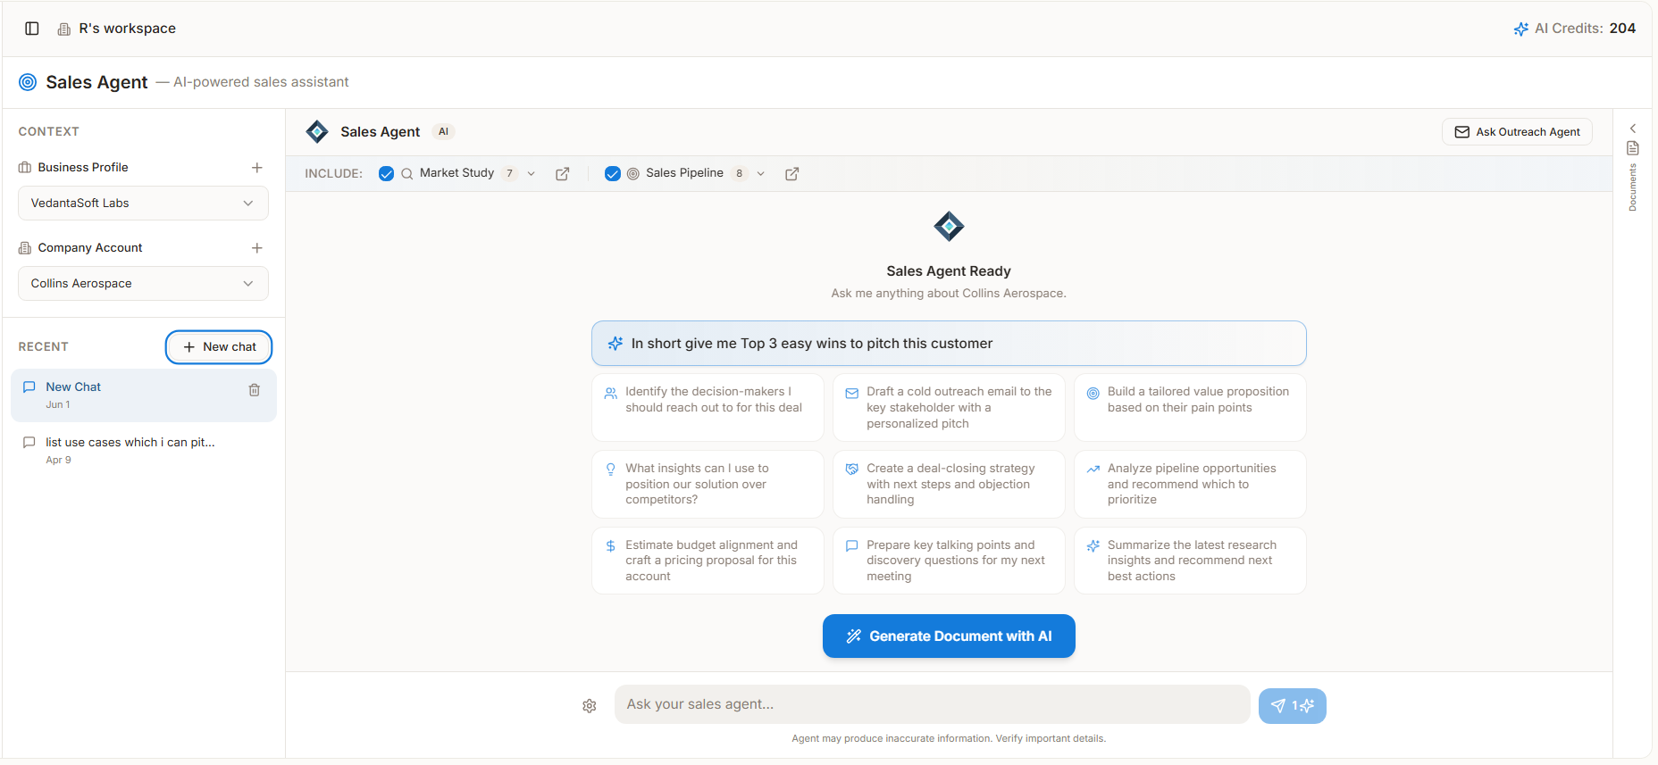Viewport: 1658px width, 765px height.
Task: Delete the New Chat conversation with trash icon
Action: click(x=255, y=390)
